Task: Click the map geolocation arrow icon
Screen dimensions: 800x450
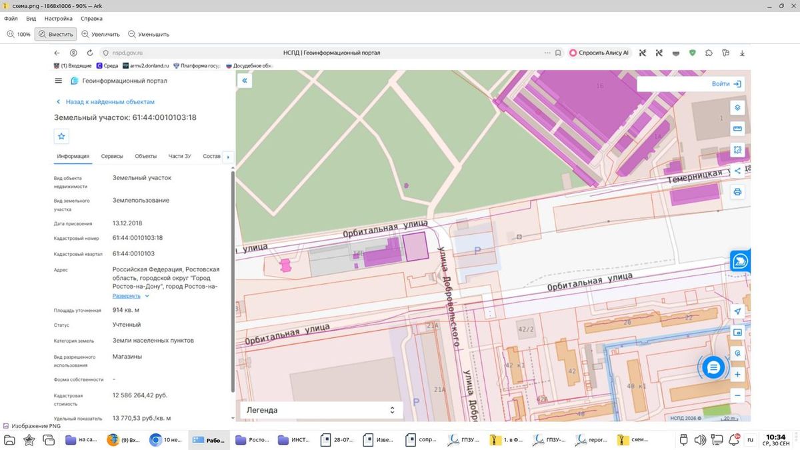Action: (x=737, y=311)
